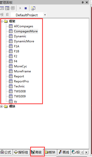Select the Dynamic frame entry
This screenshot has width=92, height=157.
click(20, 36)
